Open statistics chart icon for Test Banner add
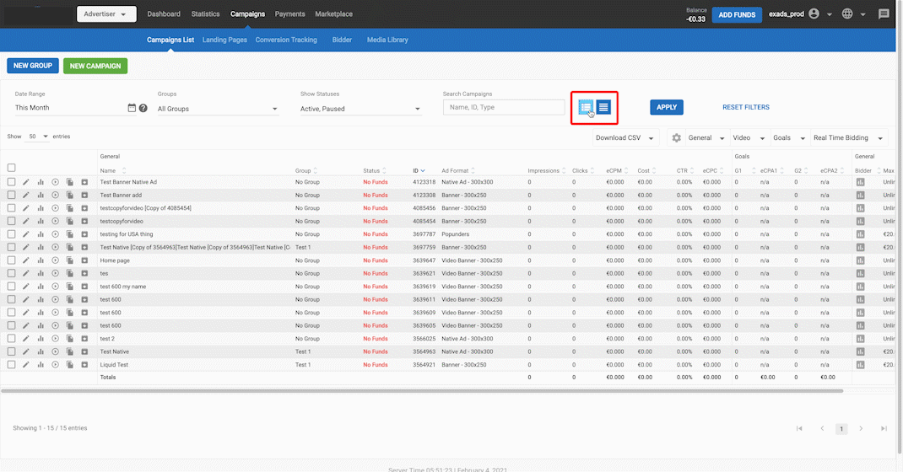The height and width of the screenshot is (472, 903). point(41,196)
